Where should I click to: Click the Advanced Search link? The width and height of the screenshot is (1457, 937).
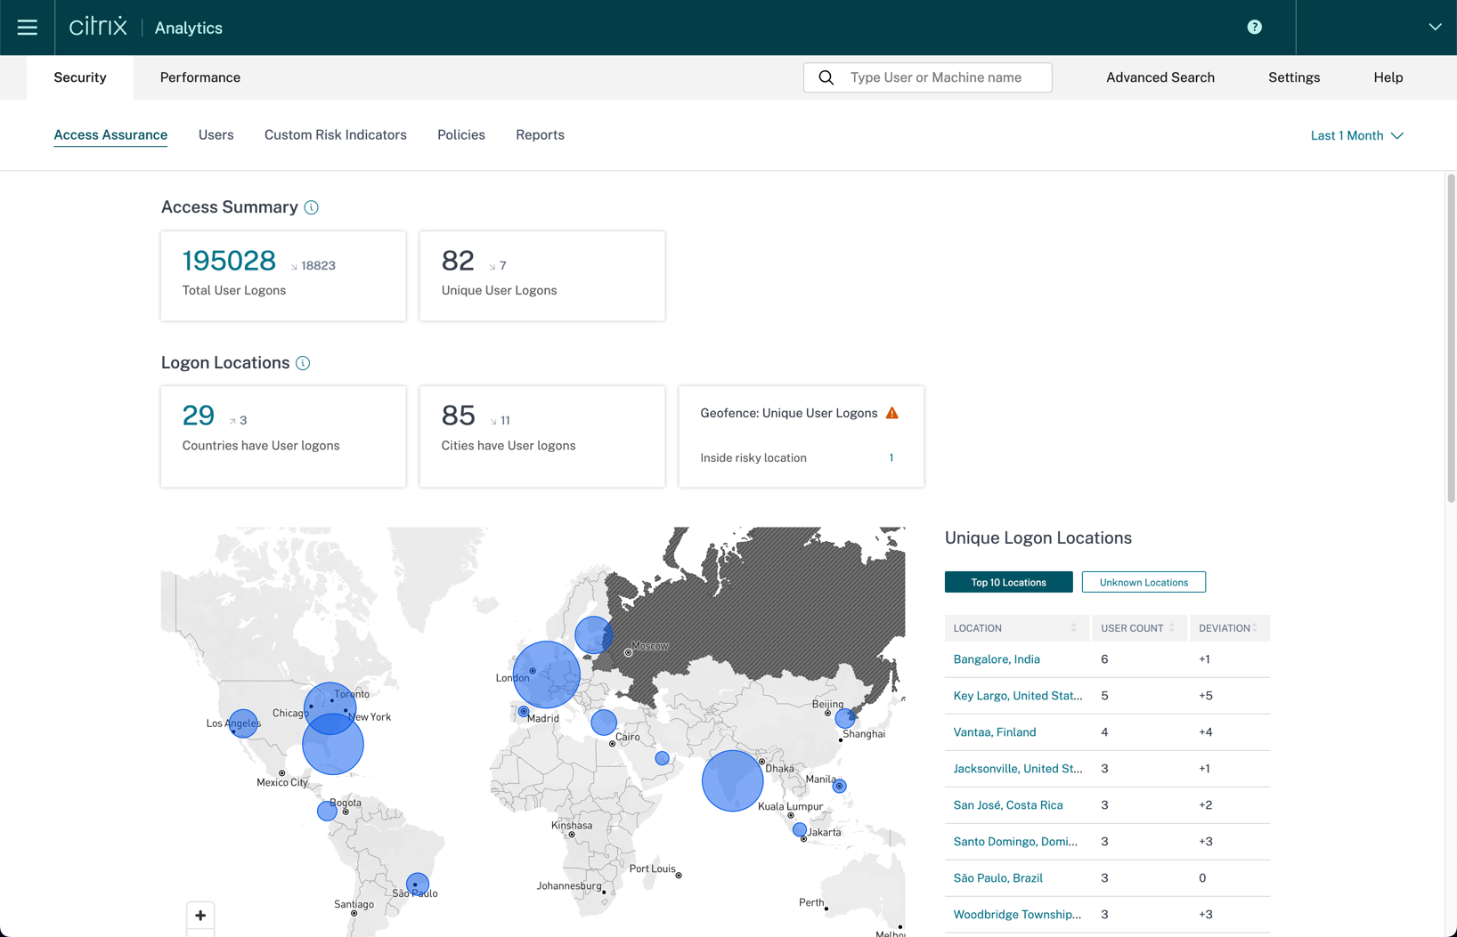pos(1160,77)
